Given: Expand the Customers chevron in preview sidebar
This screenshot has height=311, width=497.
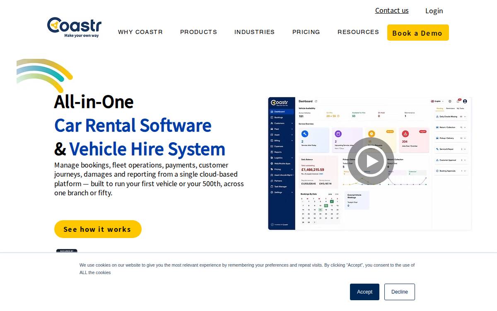Looking at the screenshot, I should (292, 123).
